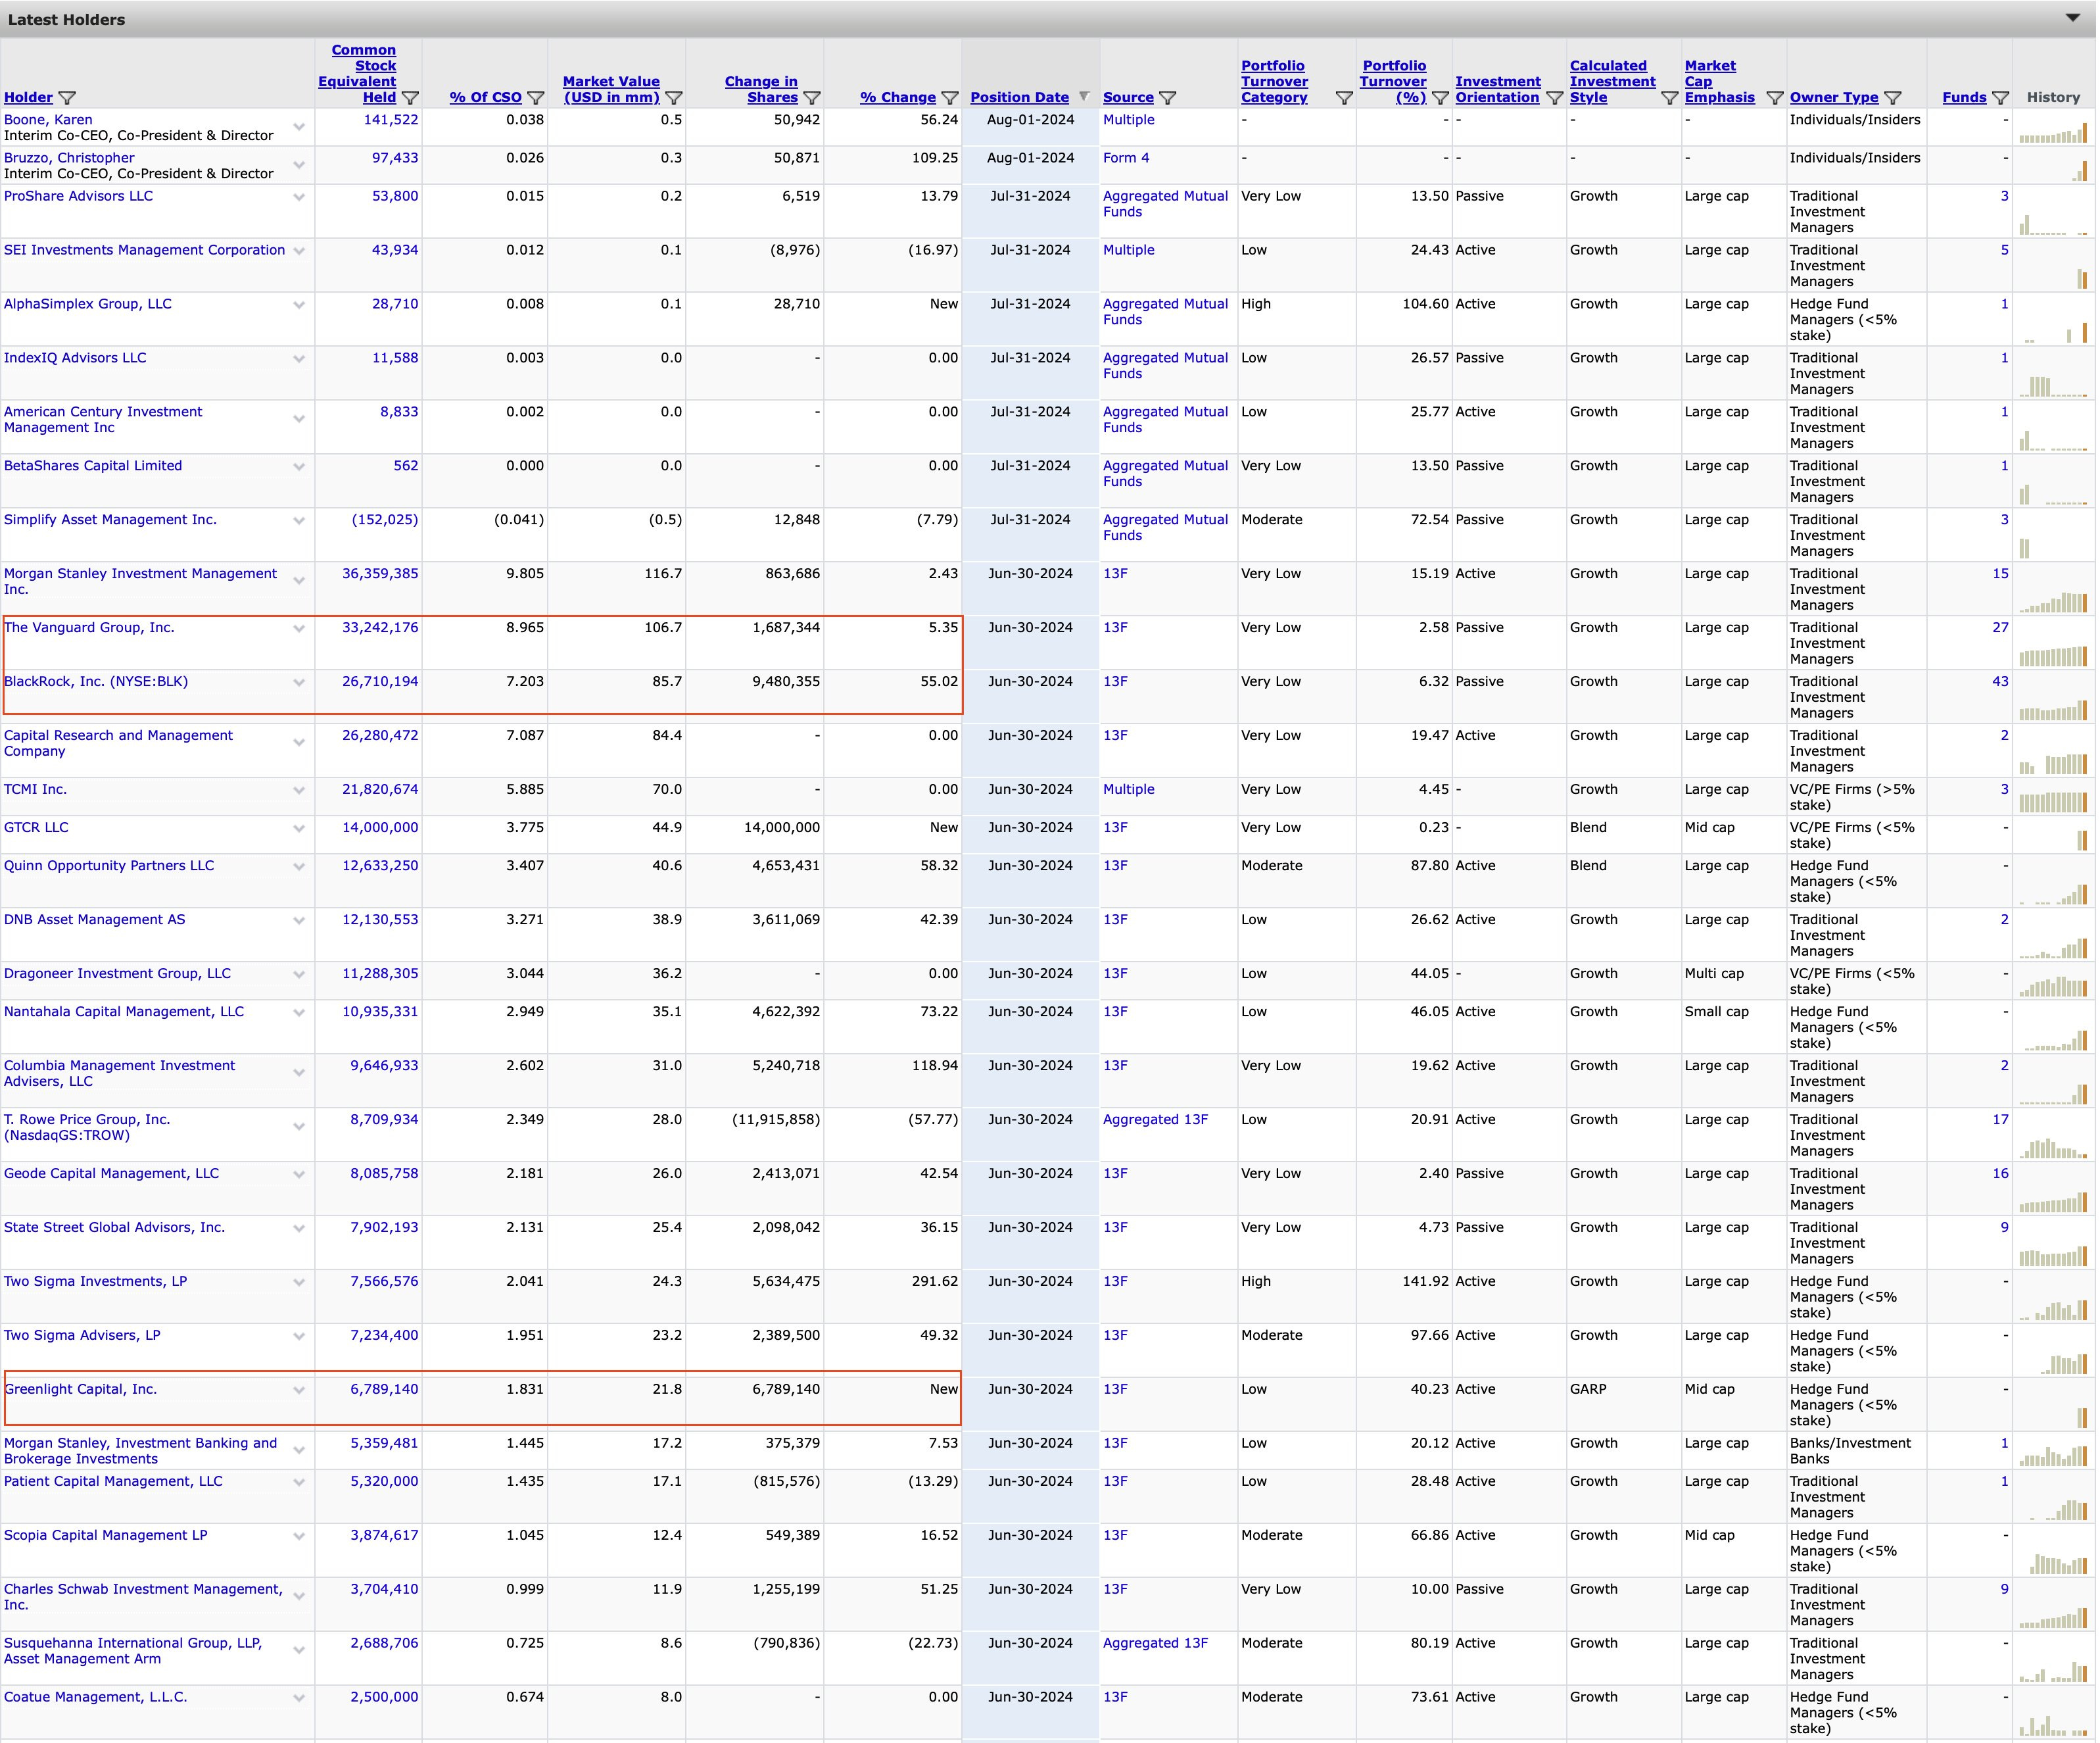Expand dropdown for ProShare Advisors LLC
Screen dimensions: 2100x1743
point(299,197)
